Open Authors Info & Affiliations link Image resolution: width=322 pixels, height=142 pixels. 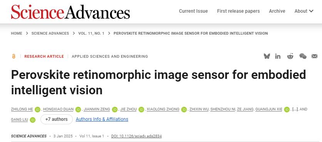pos(102,119)
